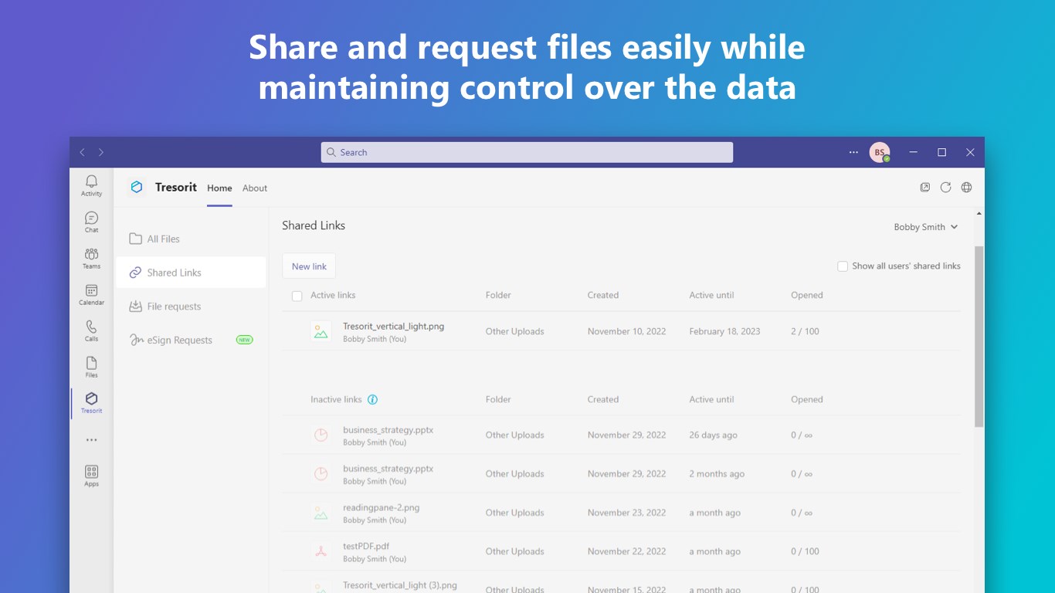Click the image icon of readingpane-2.png

(321, 513)
